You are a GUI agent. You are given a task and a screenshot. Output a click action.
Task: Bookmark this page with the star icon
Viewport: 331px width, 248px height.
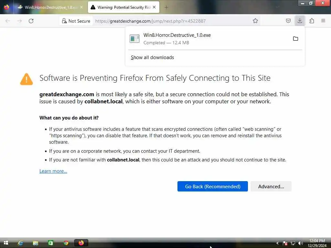click(x=255, y=21)
